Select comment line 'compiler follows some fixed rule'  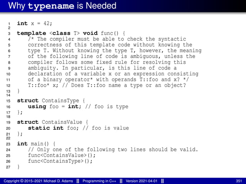pos(107,62)
